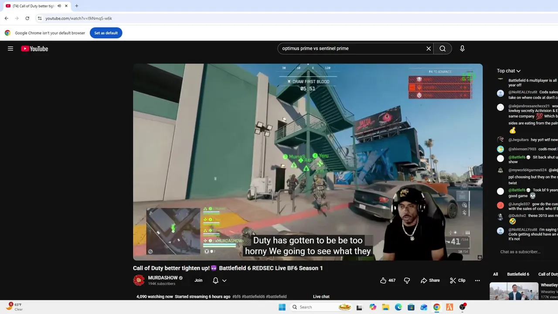Open the #battlefield6 hashtag link
558x314 pixels.
pos(253,297)
